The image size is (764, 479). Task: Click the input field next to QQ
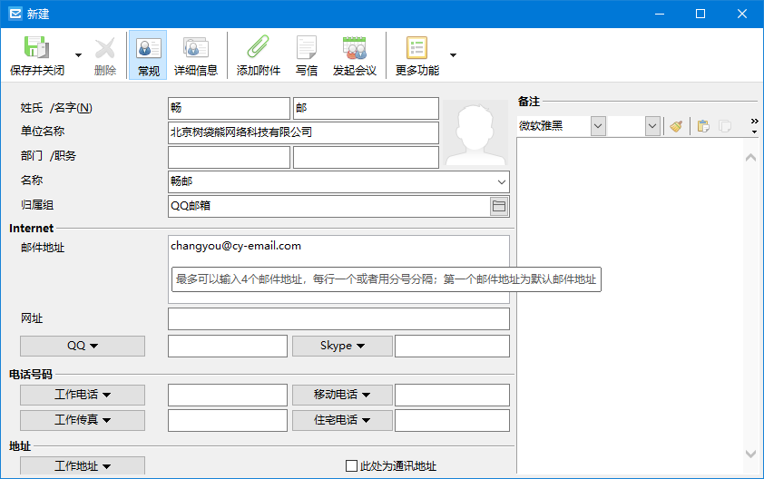[228, 346]
